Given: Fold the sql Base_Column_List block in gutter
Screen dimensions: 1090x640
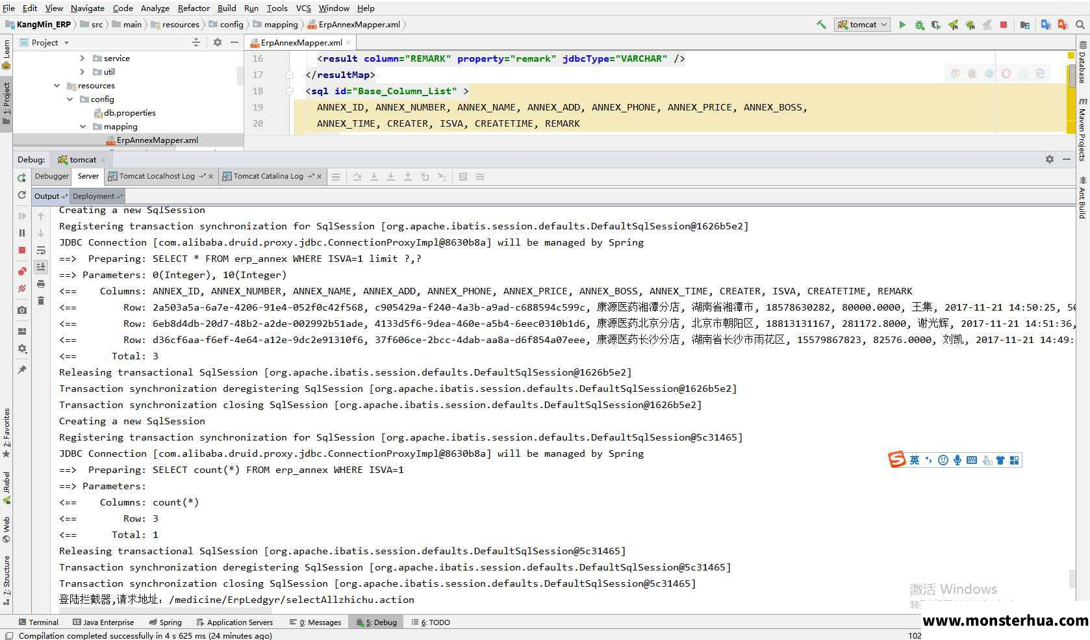Looking at the screenshot, I should (x=289, y=91).
